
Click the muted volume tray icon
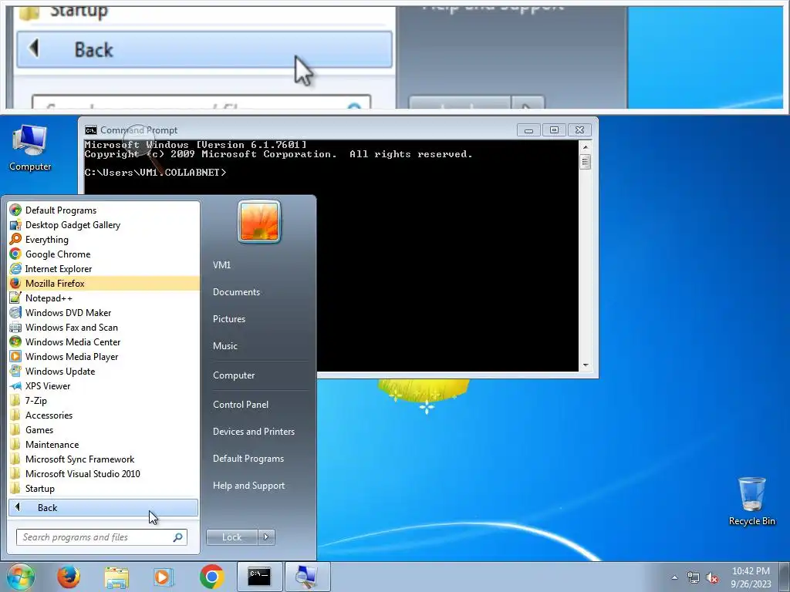click(x=712, y=578)
